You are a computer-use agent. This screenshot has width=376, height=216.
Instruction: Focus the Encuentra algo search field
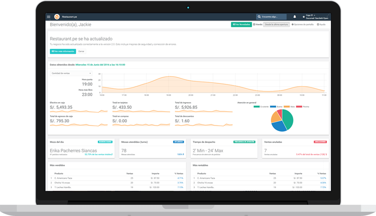point(273,17)
